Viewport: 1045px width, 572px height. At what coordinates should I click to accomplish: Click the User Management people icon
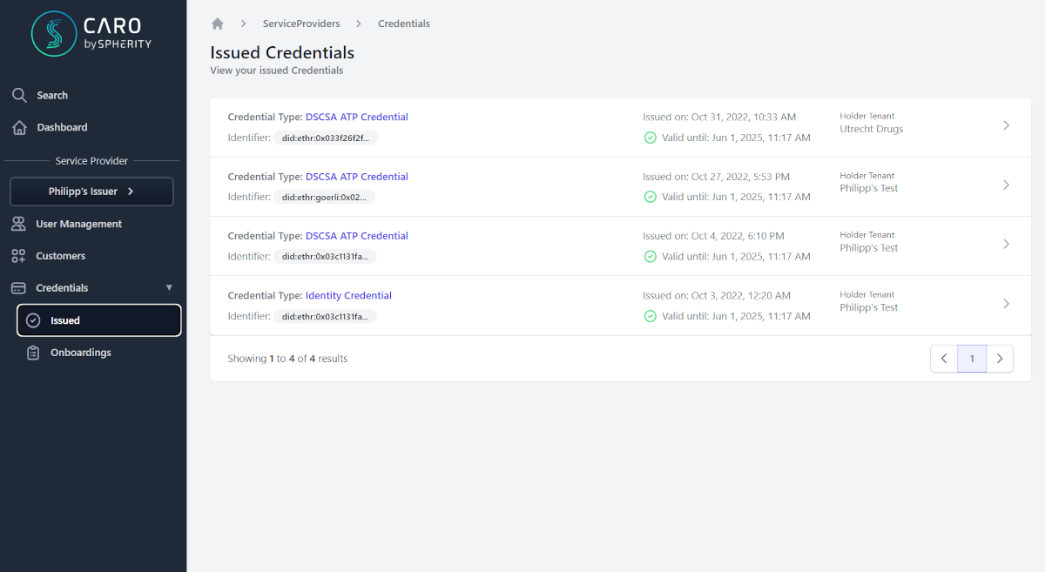pyautogui.click(x=18, y=224)
